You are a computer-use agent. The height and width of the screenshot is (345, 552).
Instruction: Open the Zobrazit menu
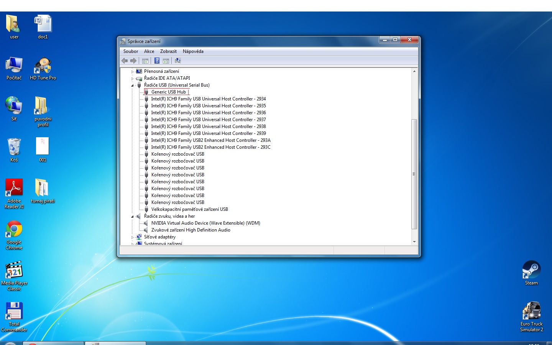click(x=168, y=51)
